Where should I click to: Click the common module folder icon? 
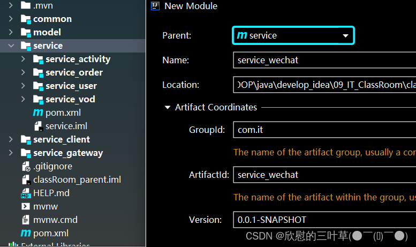[26, 19]
